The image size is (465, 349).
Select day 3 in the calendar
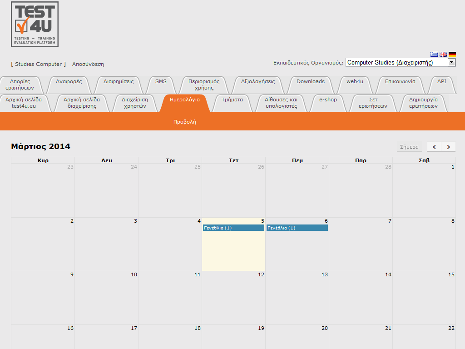coord(106,244)
